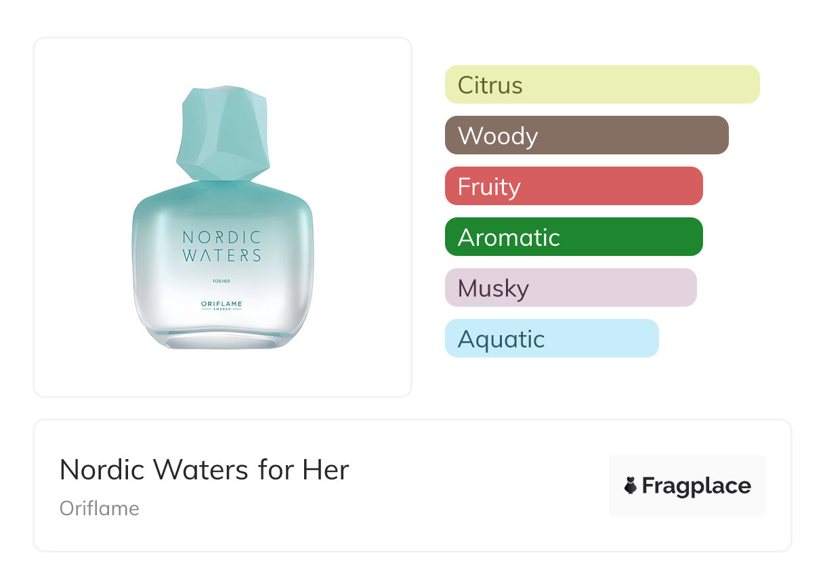Click the 'Woody' label text

(497, 136)
